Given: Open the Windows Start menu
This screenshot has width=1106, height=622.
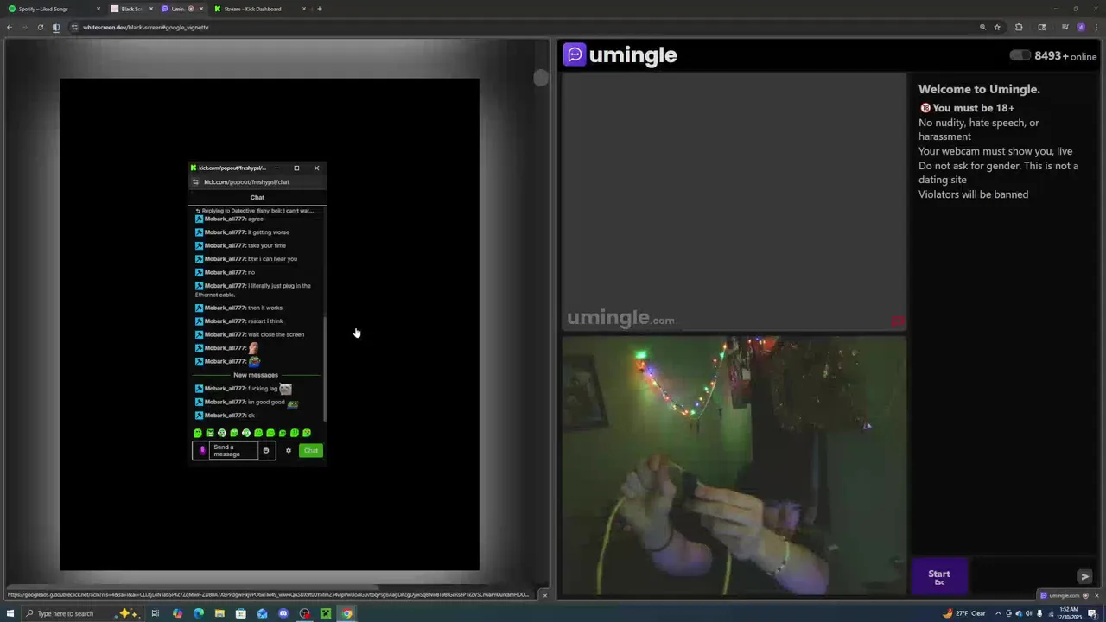Looking at the screenshot, I should tap(10, 613).
